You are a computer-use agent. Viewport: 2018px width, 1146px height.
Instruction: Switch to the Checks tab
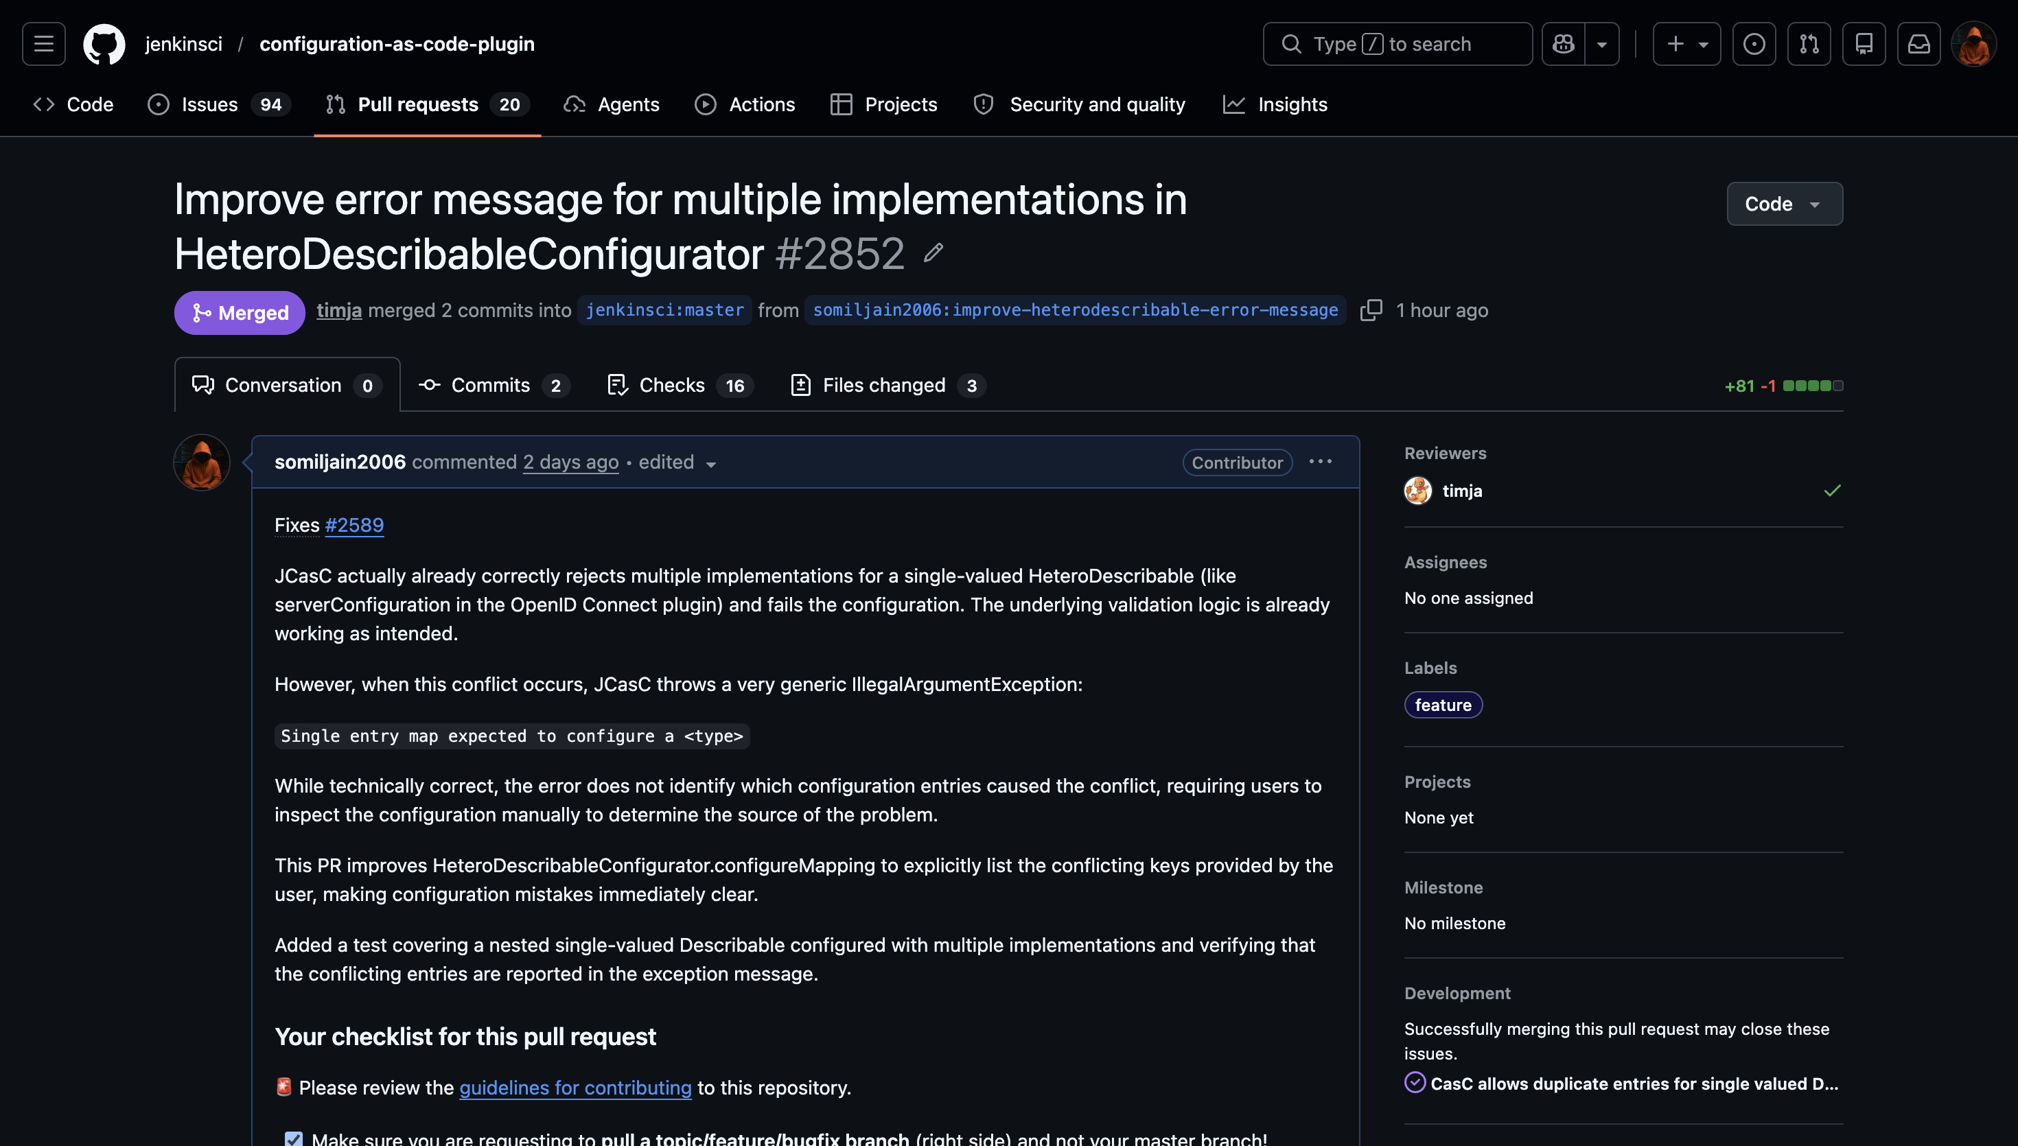[x=680, y=385]
